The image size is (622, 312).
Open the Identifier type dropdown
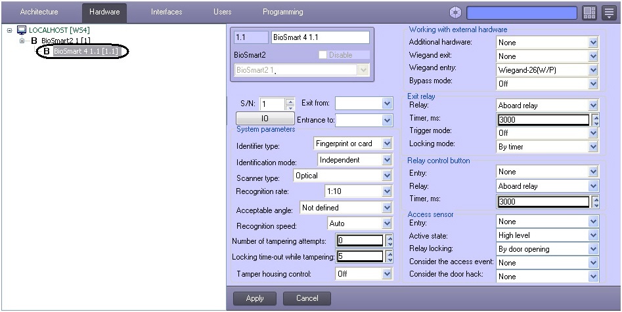(x=353, y=144)
